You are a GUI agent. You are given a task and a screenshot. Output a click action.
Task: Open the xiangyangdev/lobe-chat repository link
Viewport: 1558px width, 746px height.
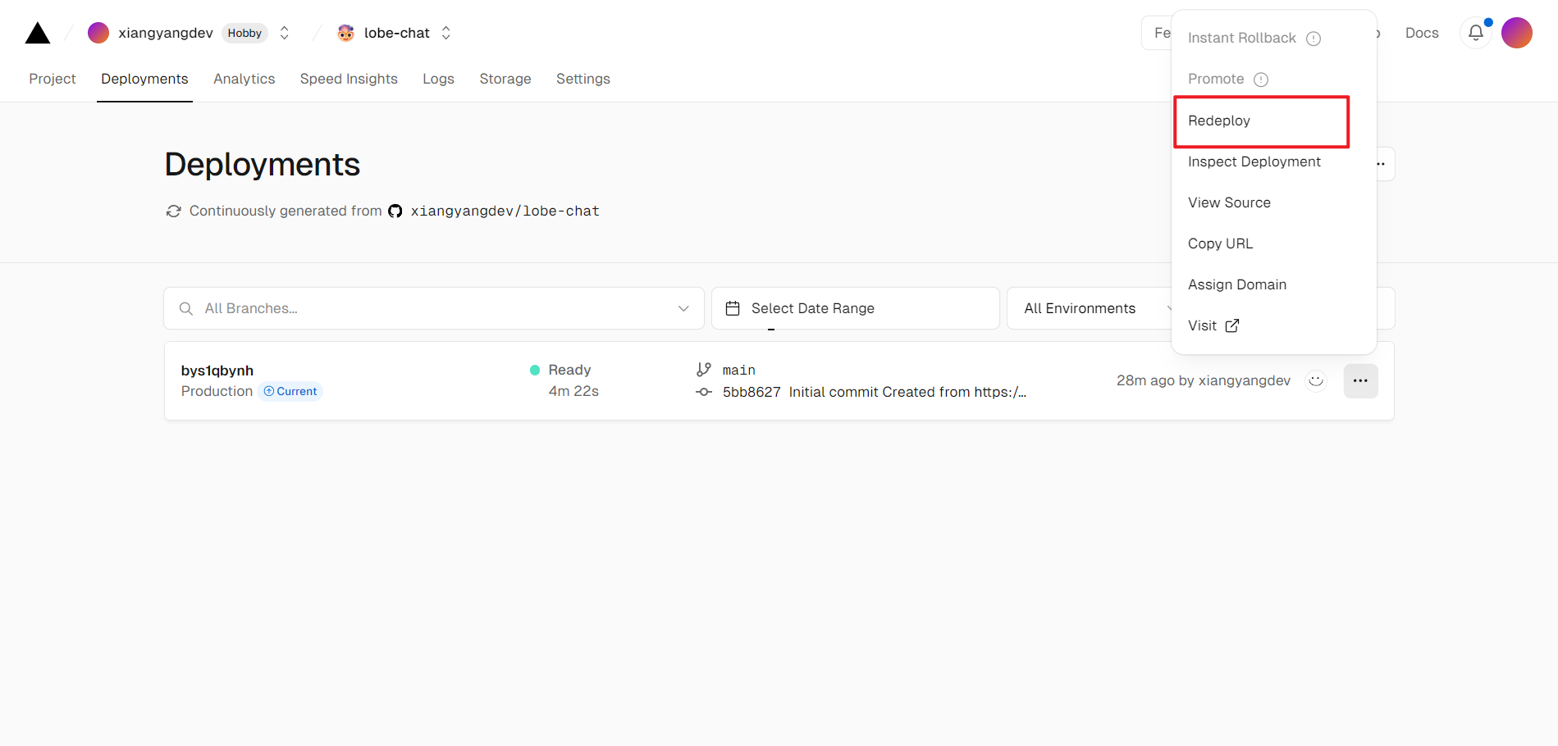click(x=505, y=211)
